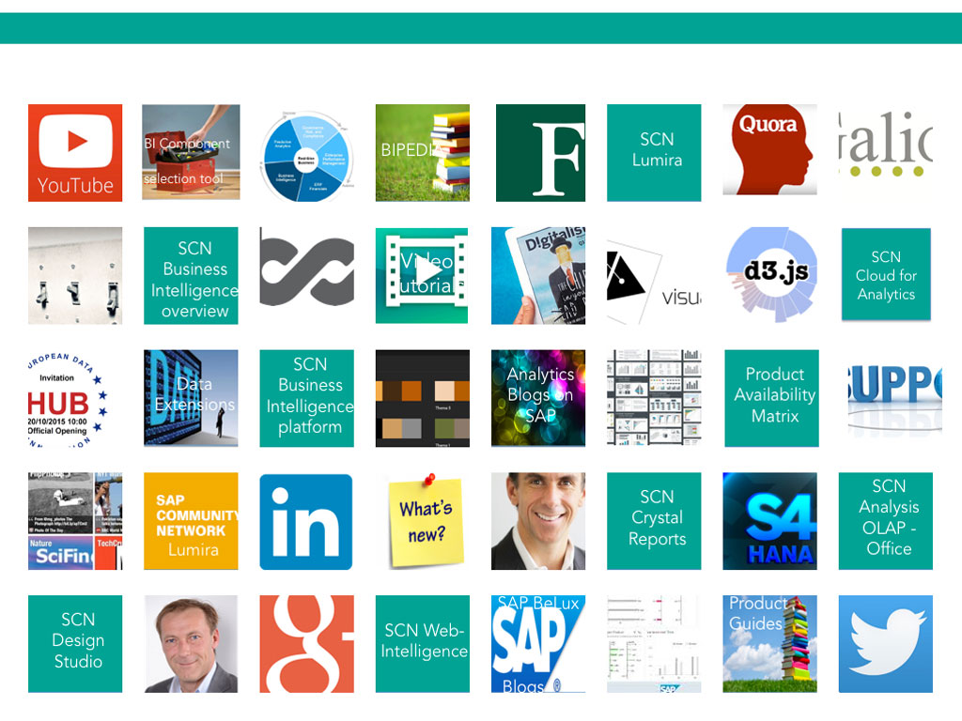Open the Product Availability Matrix tile
Screen dimensions: 962x721
[772, 398]
